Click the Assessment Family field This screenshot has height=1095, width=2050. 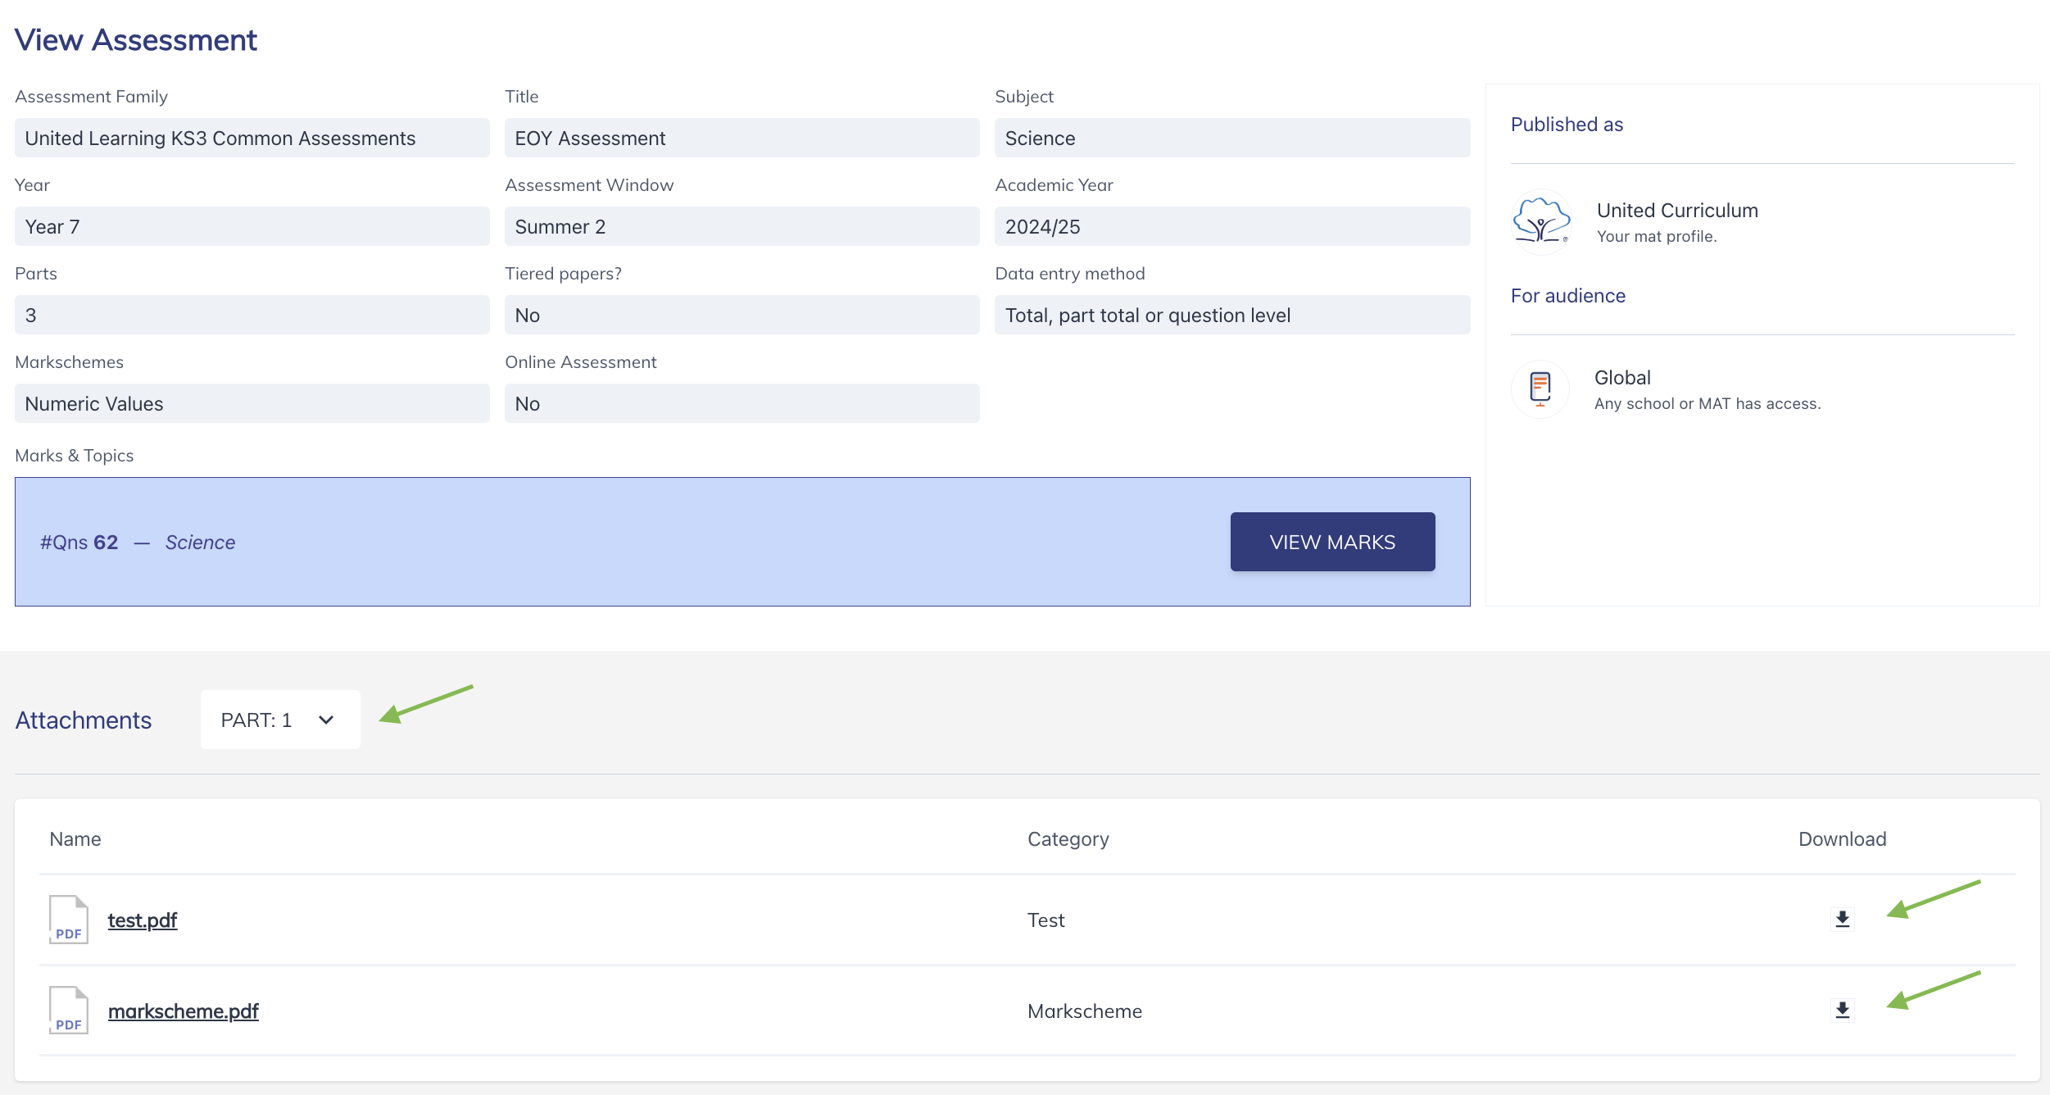point(252,138)
